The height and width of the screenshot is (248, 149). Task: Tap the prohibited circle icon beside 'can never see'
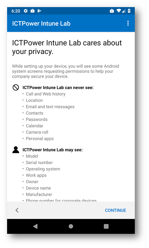(x=16, y=87)
